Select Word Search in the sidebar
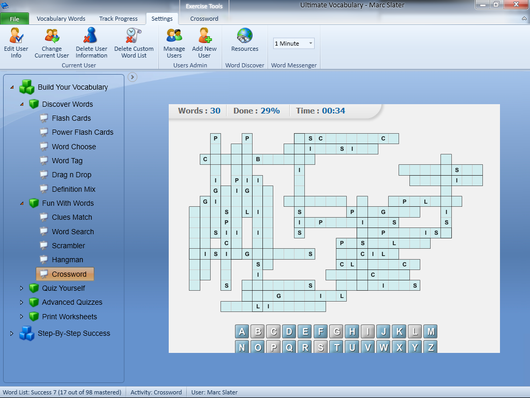 click(x=73, y=232)
